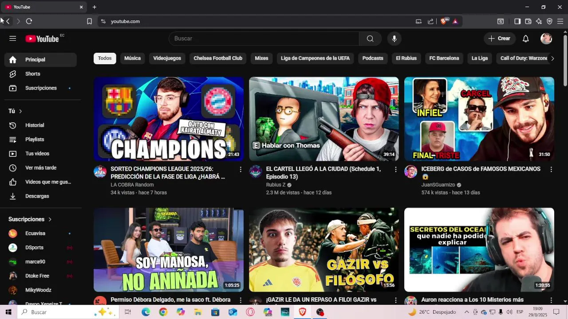568x319 pixels.
Task: Open the Brave VPN shield icon
Action: coord(549,21)
